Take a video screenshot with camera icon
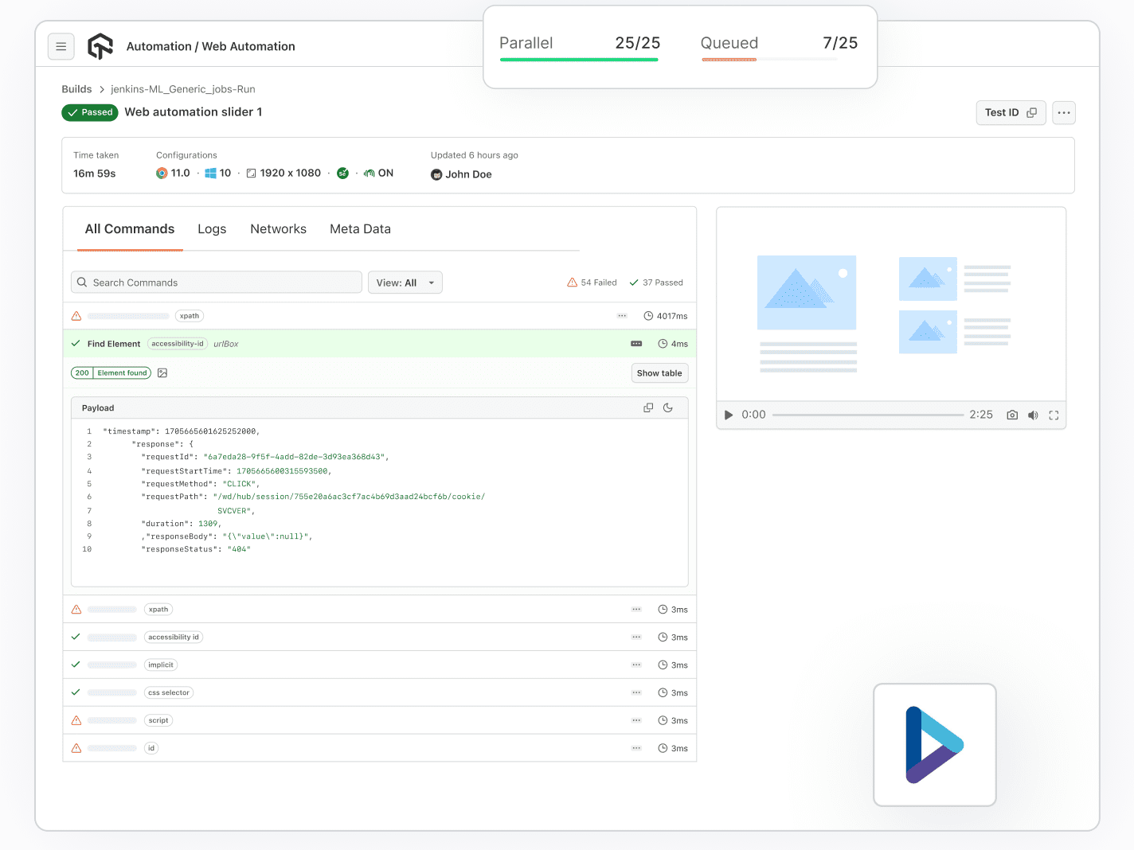1134x850 pixels. click(1012, 415)
